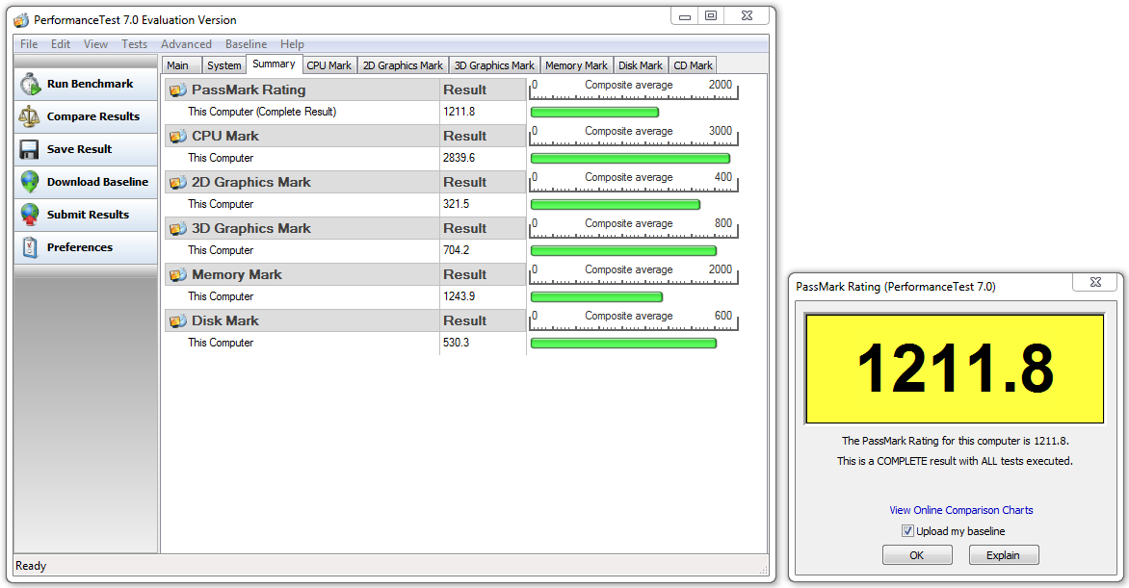Click the icon beside Disk Mark header
Viewport: 1129px width, 588px height.
(178, 320)
